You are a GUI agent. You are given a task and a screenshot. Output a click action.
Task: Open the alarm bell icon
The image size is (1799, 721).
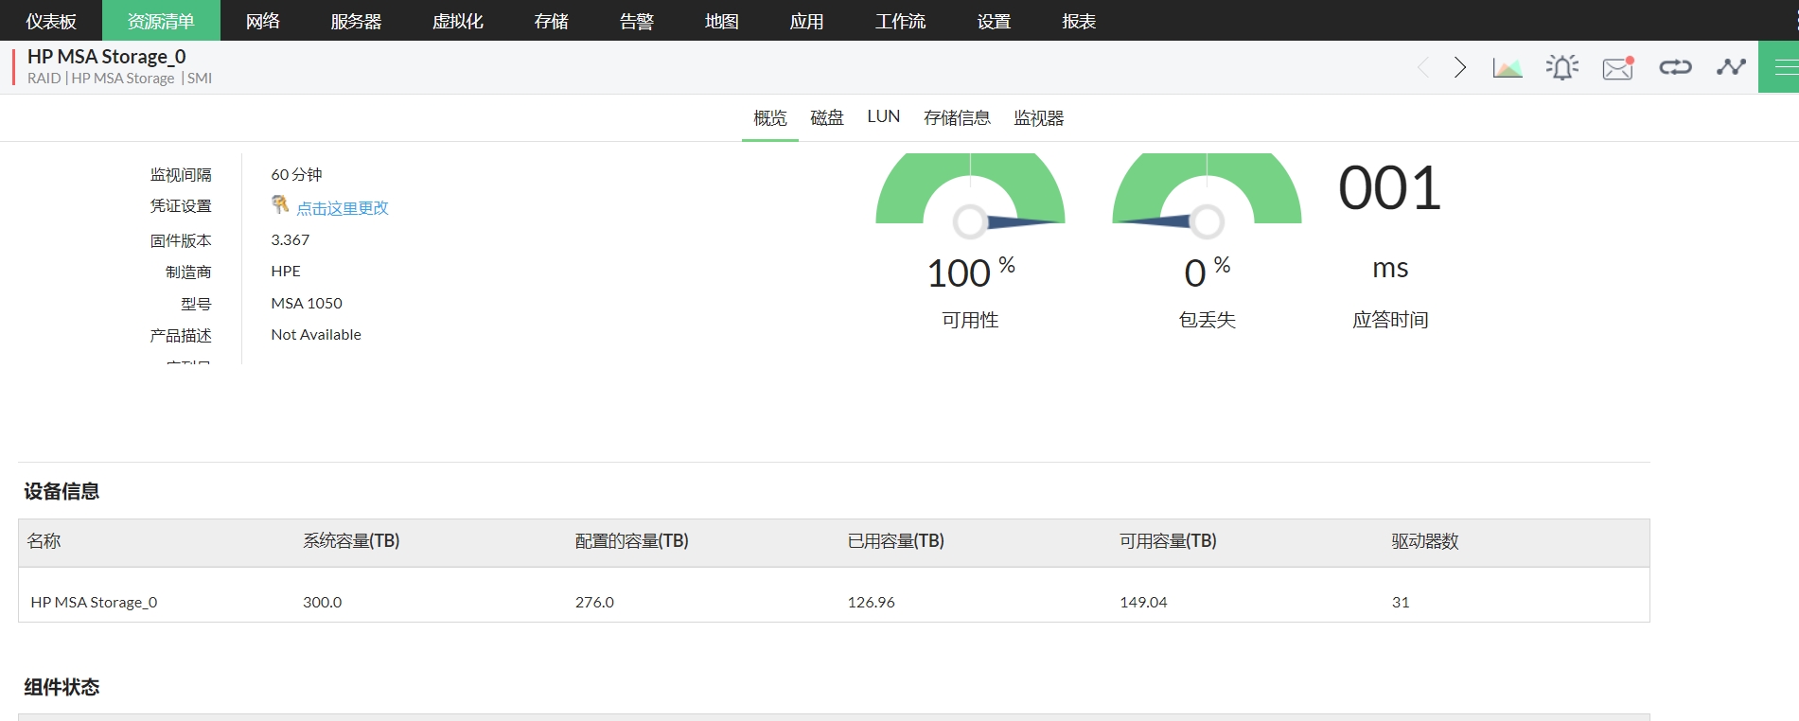click(x=1562, y=67)
